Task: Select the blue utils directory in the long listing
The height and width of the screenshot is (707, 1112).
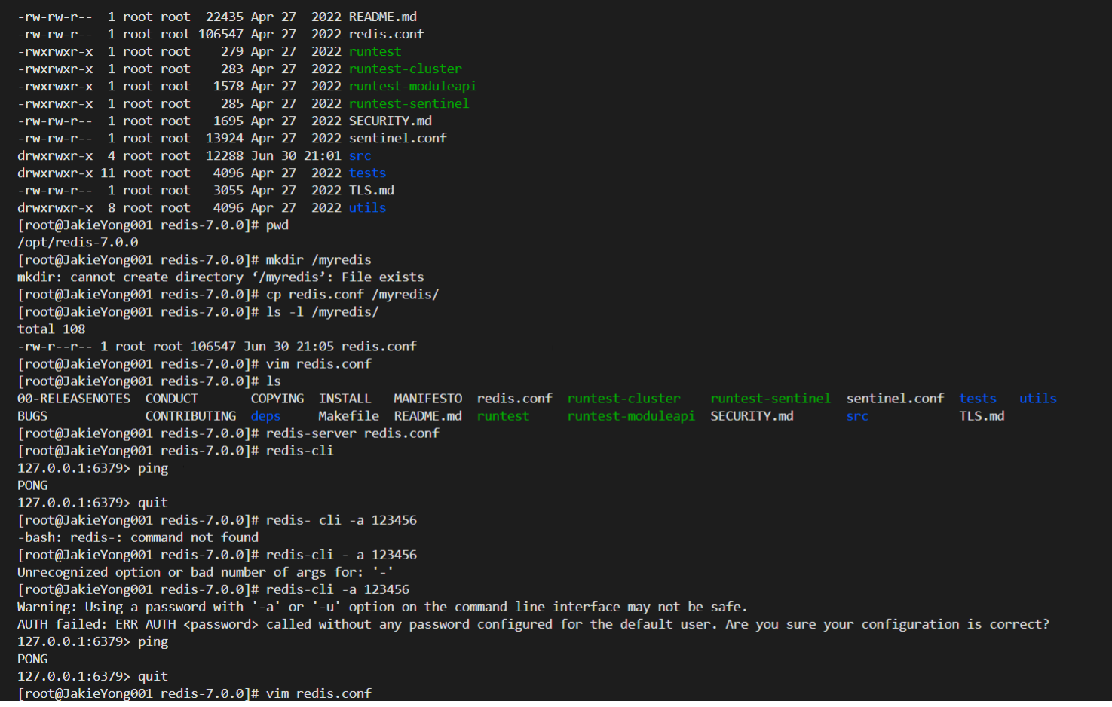Action: pos(367,207)
